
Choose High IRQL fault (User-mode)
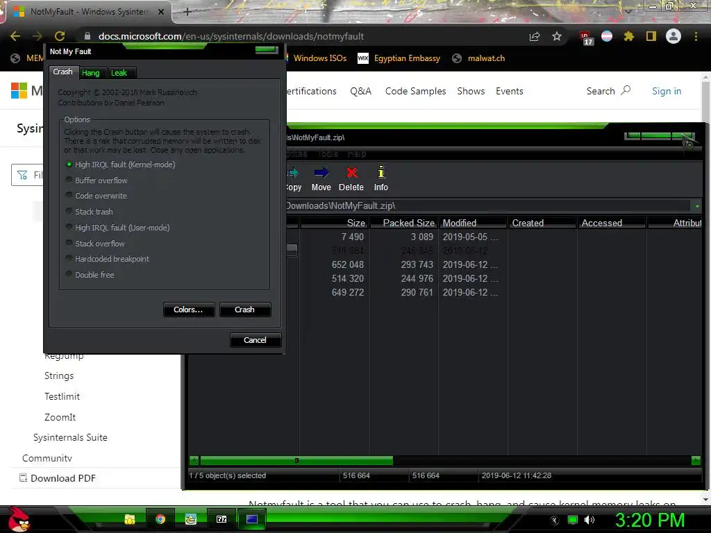(118, 228)
